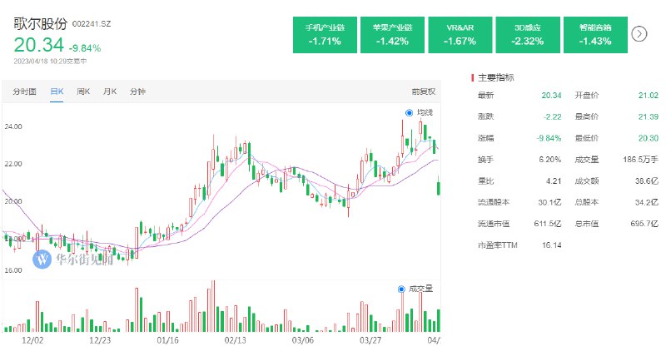Toggle the 成交量 volume radio button

[x=401, y=289]
